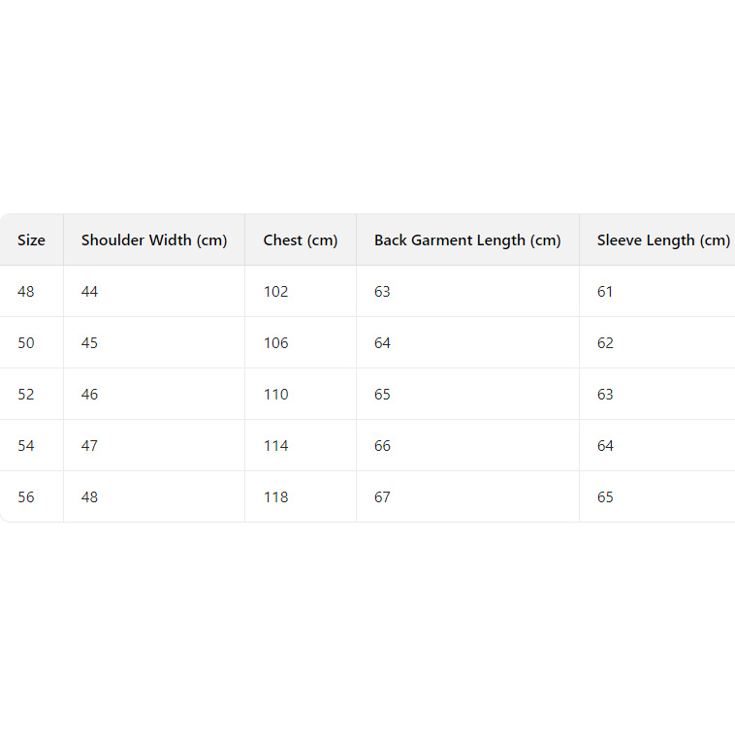735x735 pixels.
Task: Click the chest value 102
Action: (x=276, y=292)
